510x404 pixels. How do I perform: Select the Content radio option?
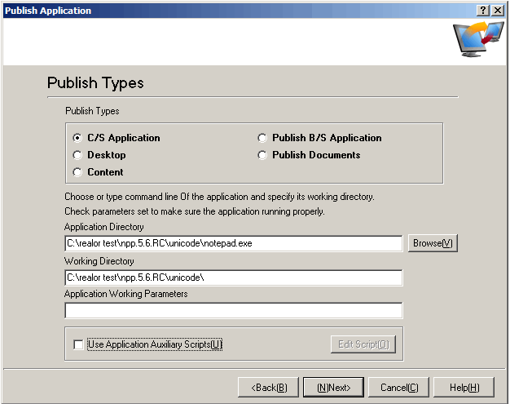point(78,172)
